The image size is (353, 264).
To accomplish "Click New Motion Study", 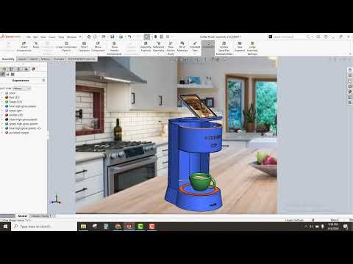I will click(171, 48).
